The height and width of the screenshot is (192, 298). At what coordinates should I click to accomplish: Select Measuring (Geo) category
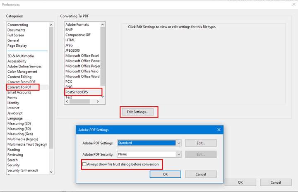point(20,134)
